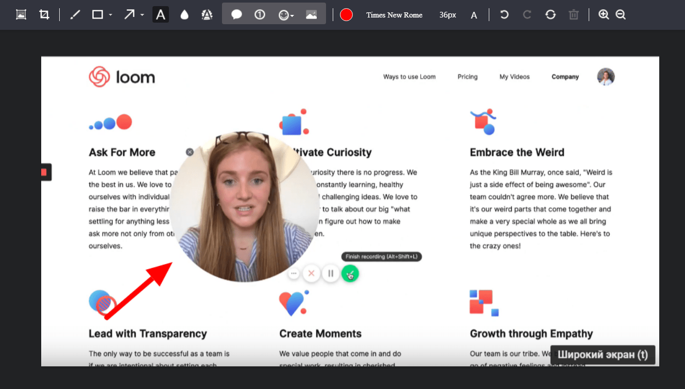Select the outlined text highlight tool
The width and height of the screenshot is (685, 389).
(x=207, y=14)
